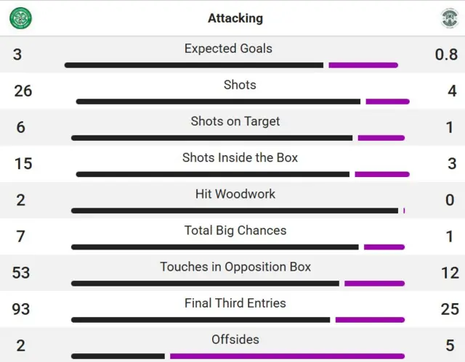Open the Shots Inside the Box label
This screenshot has height=362, width=465.
[x=240, y=157]
